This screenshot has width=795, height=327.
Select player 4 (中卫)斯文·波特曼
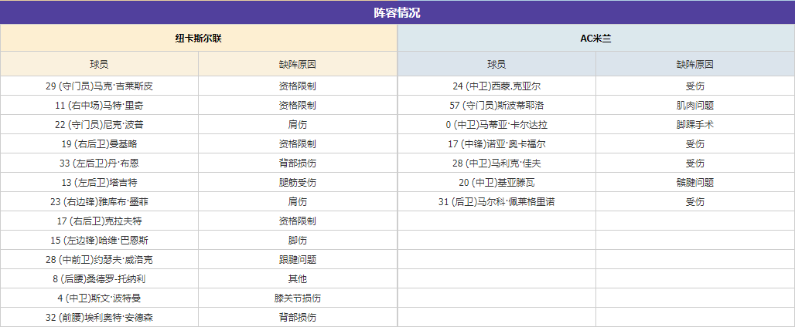pos(99,298)
